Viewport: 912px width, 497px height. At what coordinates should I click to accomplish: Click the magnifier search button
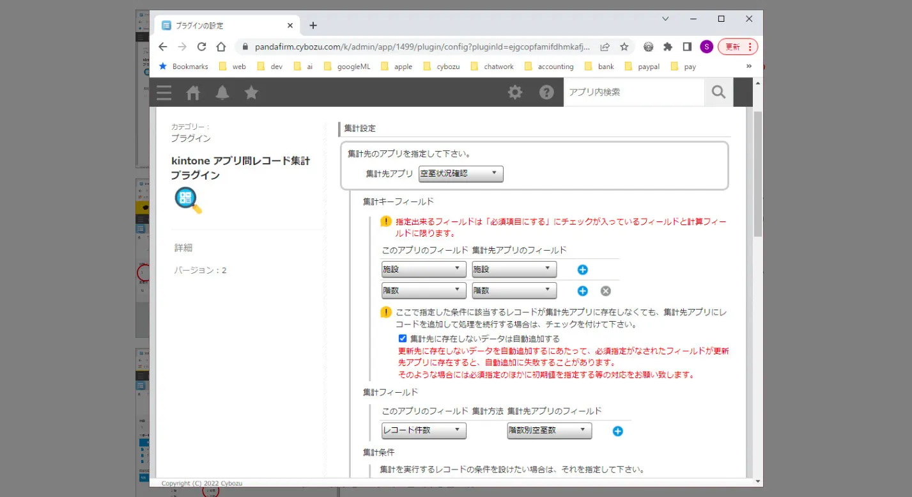click(x=718, y=93)
